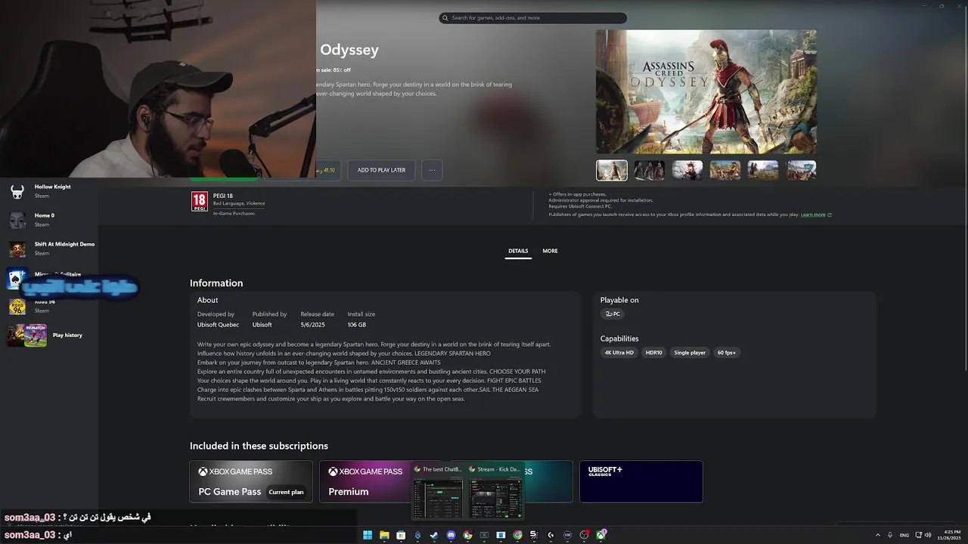Open Shift At Midnight Demo icon
This screenshot has height=544, width=968.
(x=17, y=249)
